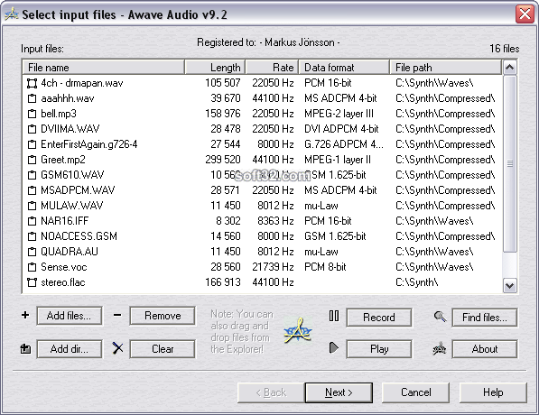Image resolution: width=539 pixels, height=415 pixels.
Task: Click the path cell C:\Synth\
Action: click(416, 282)
